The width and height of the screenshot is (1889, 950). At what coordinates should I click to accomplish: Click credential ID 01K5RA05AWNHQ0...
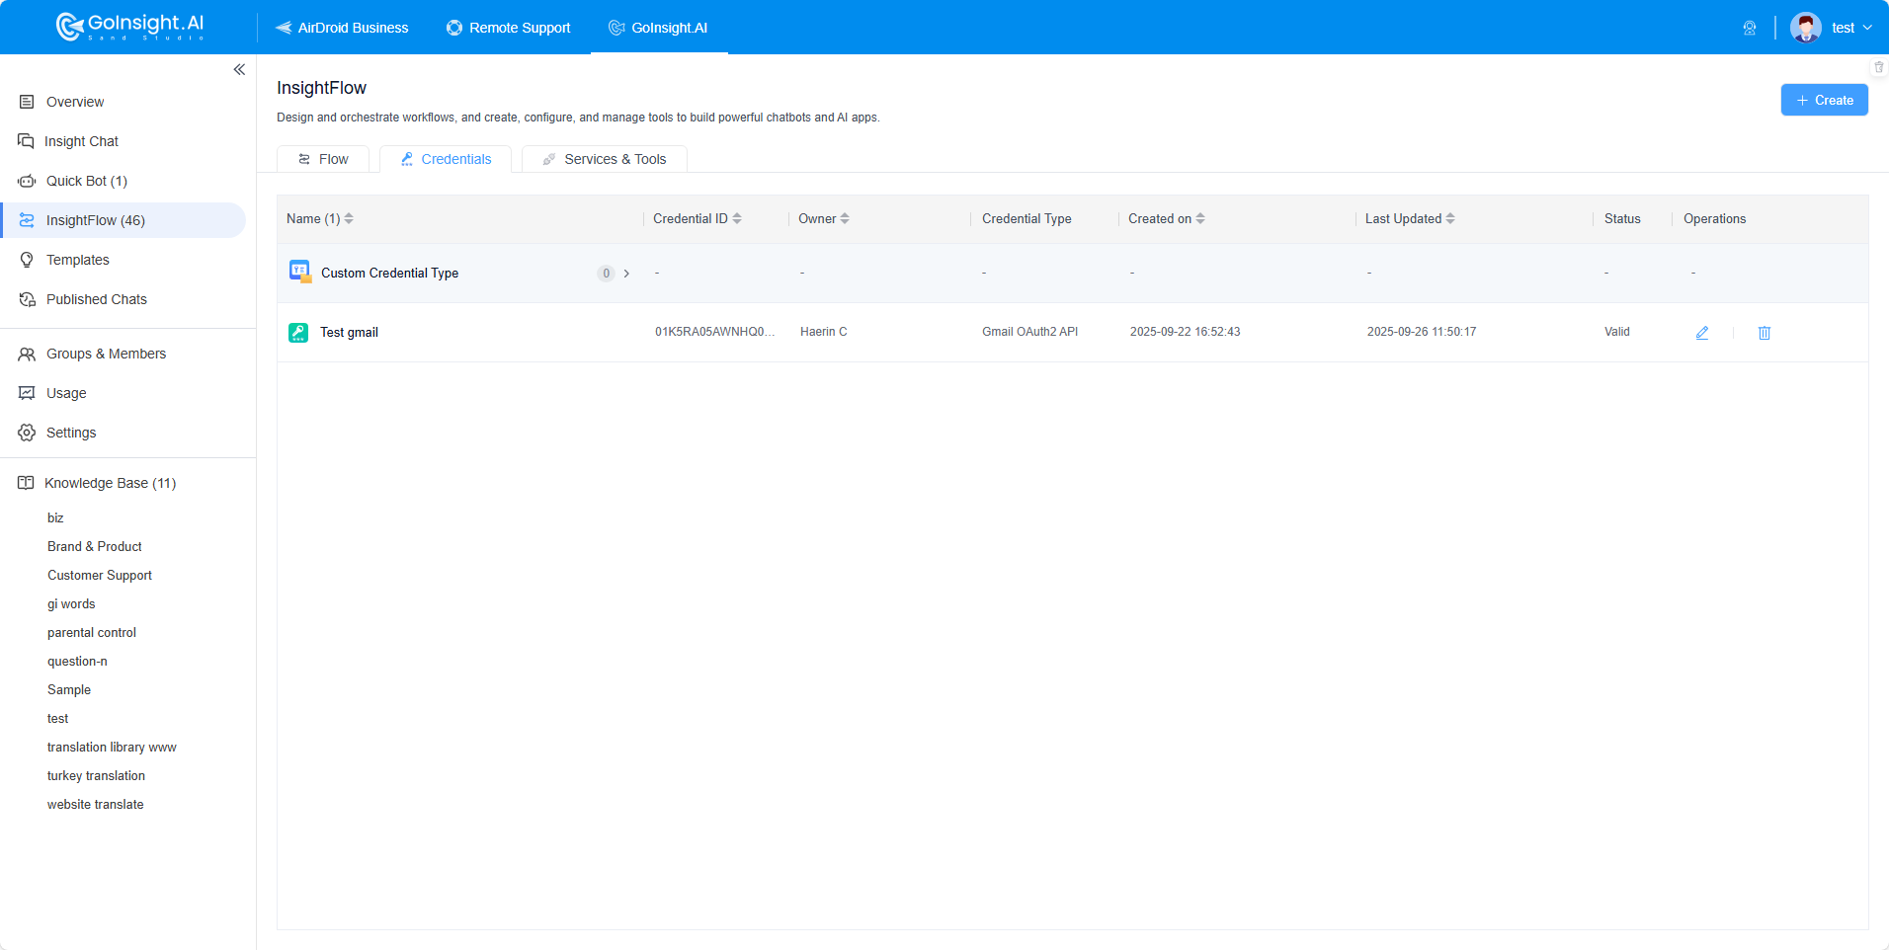coord(715,332)
